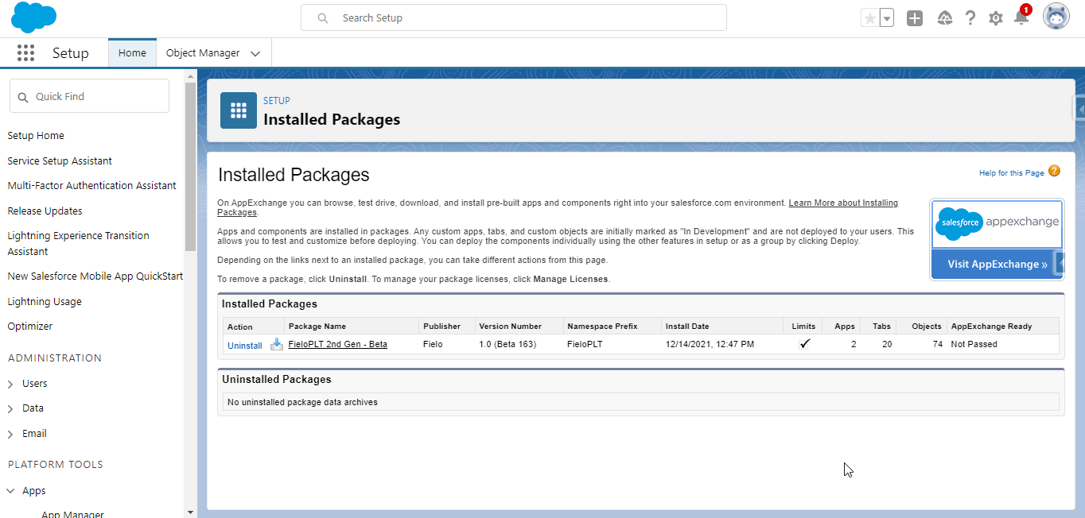Click the Limits checkmark for FieloPLT
Image resolution: width=1085 pixels, height=518 pixels.
click(804, 344)
